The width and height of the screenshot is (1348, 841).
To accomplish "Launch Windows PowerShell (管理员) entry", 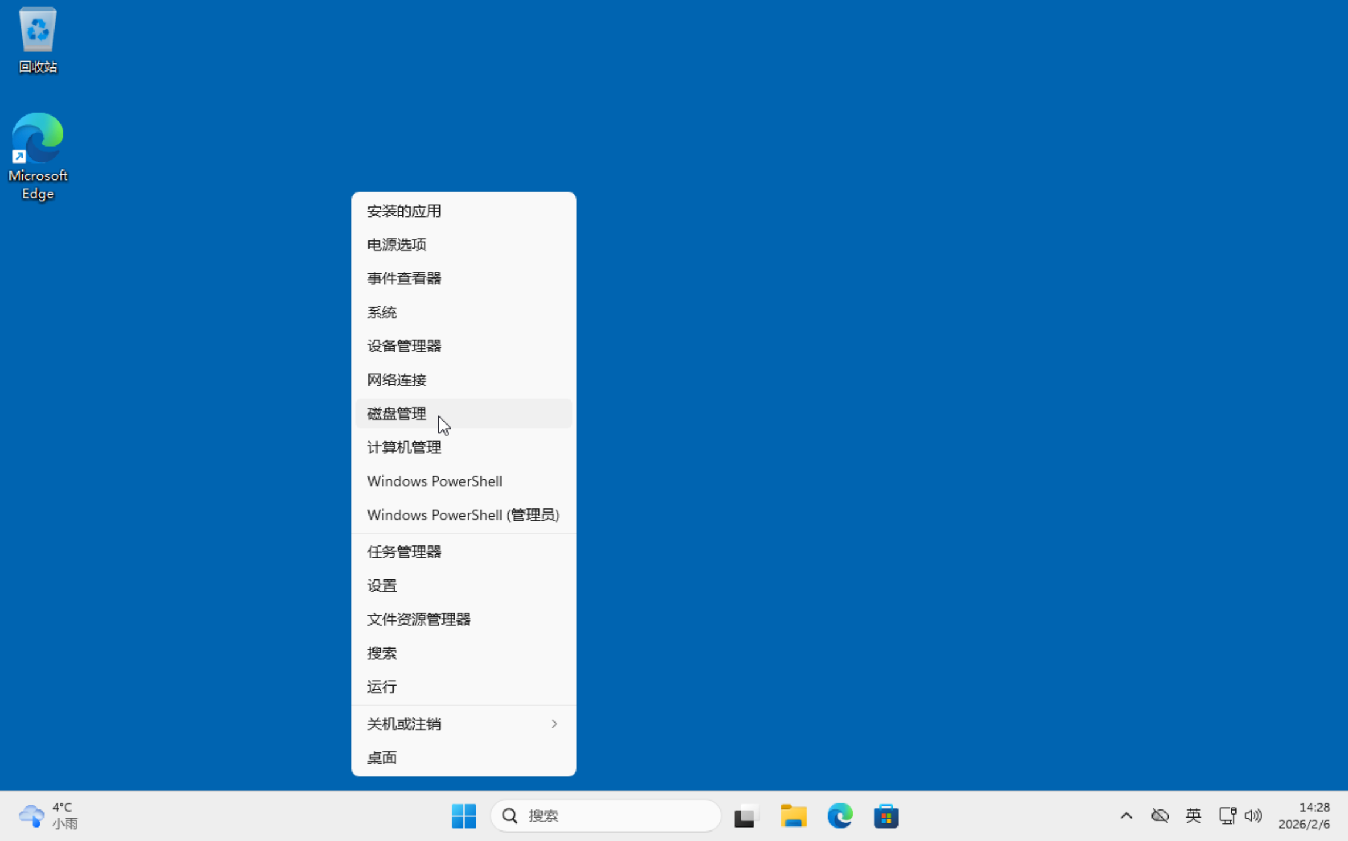I will (463, 515).
